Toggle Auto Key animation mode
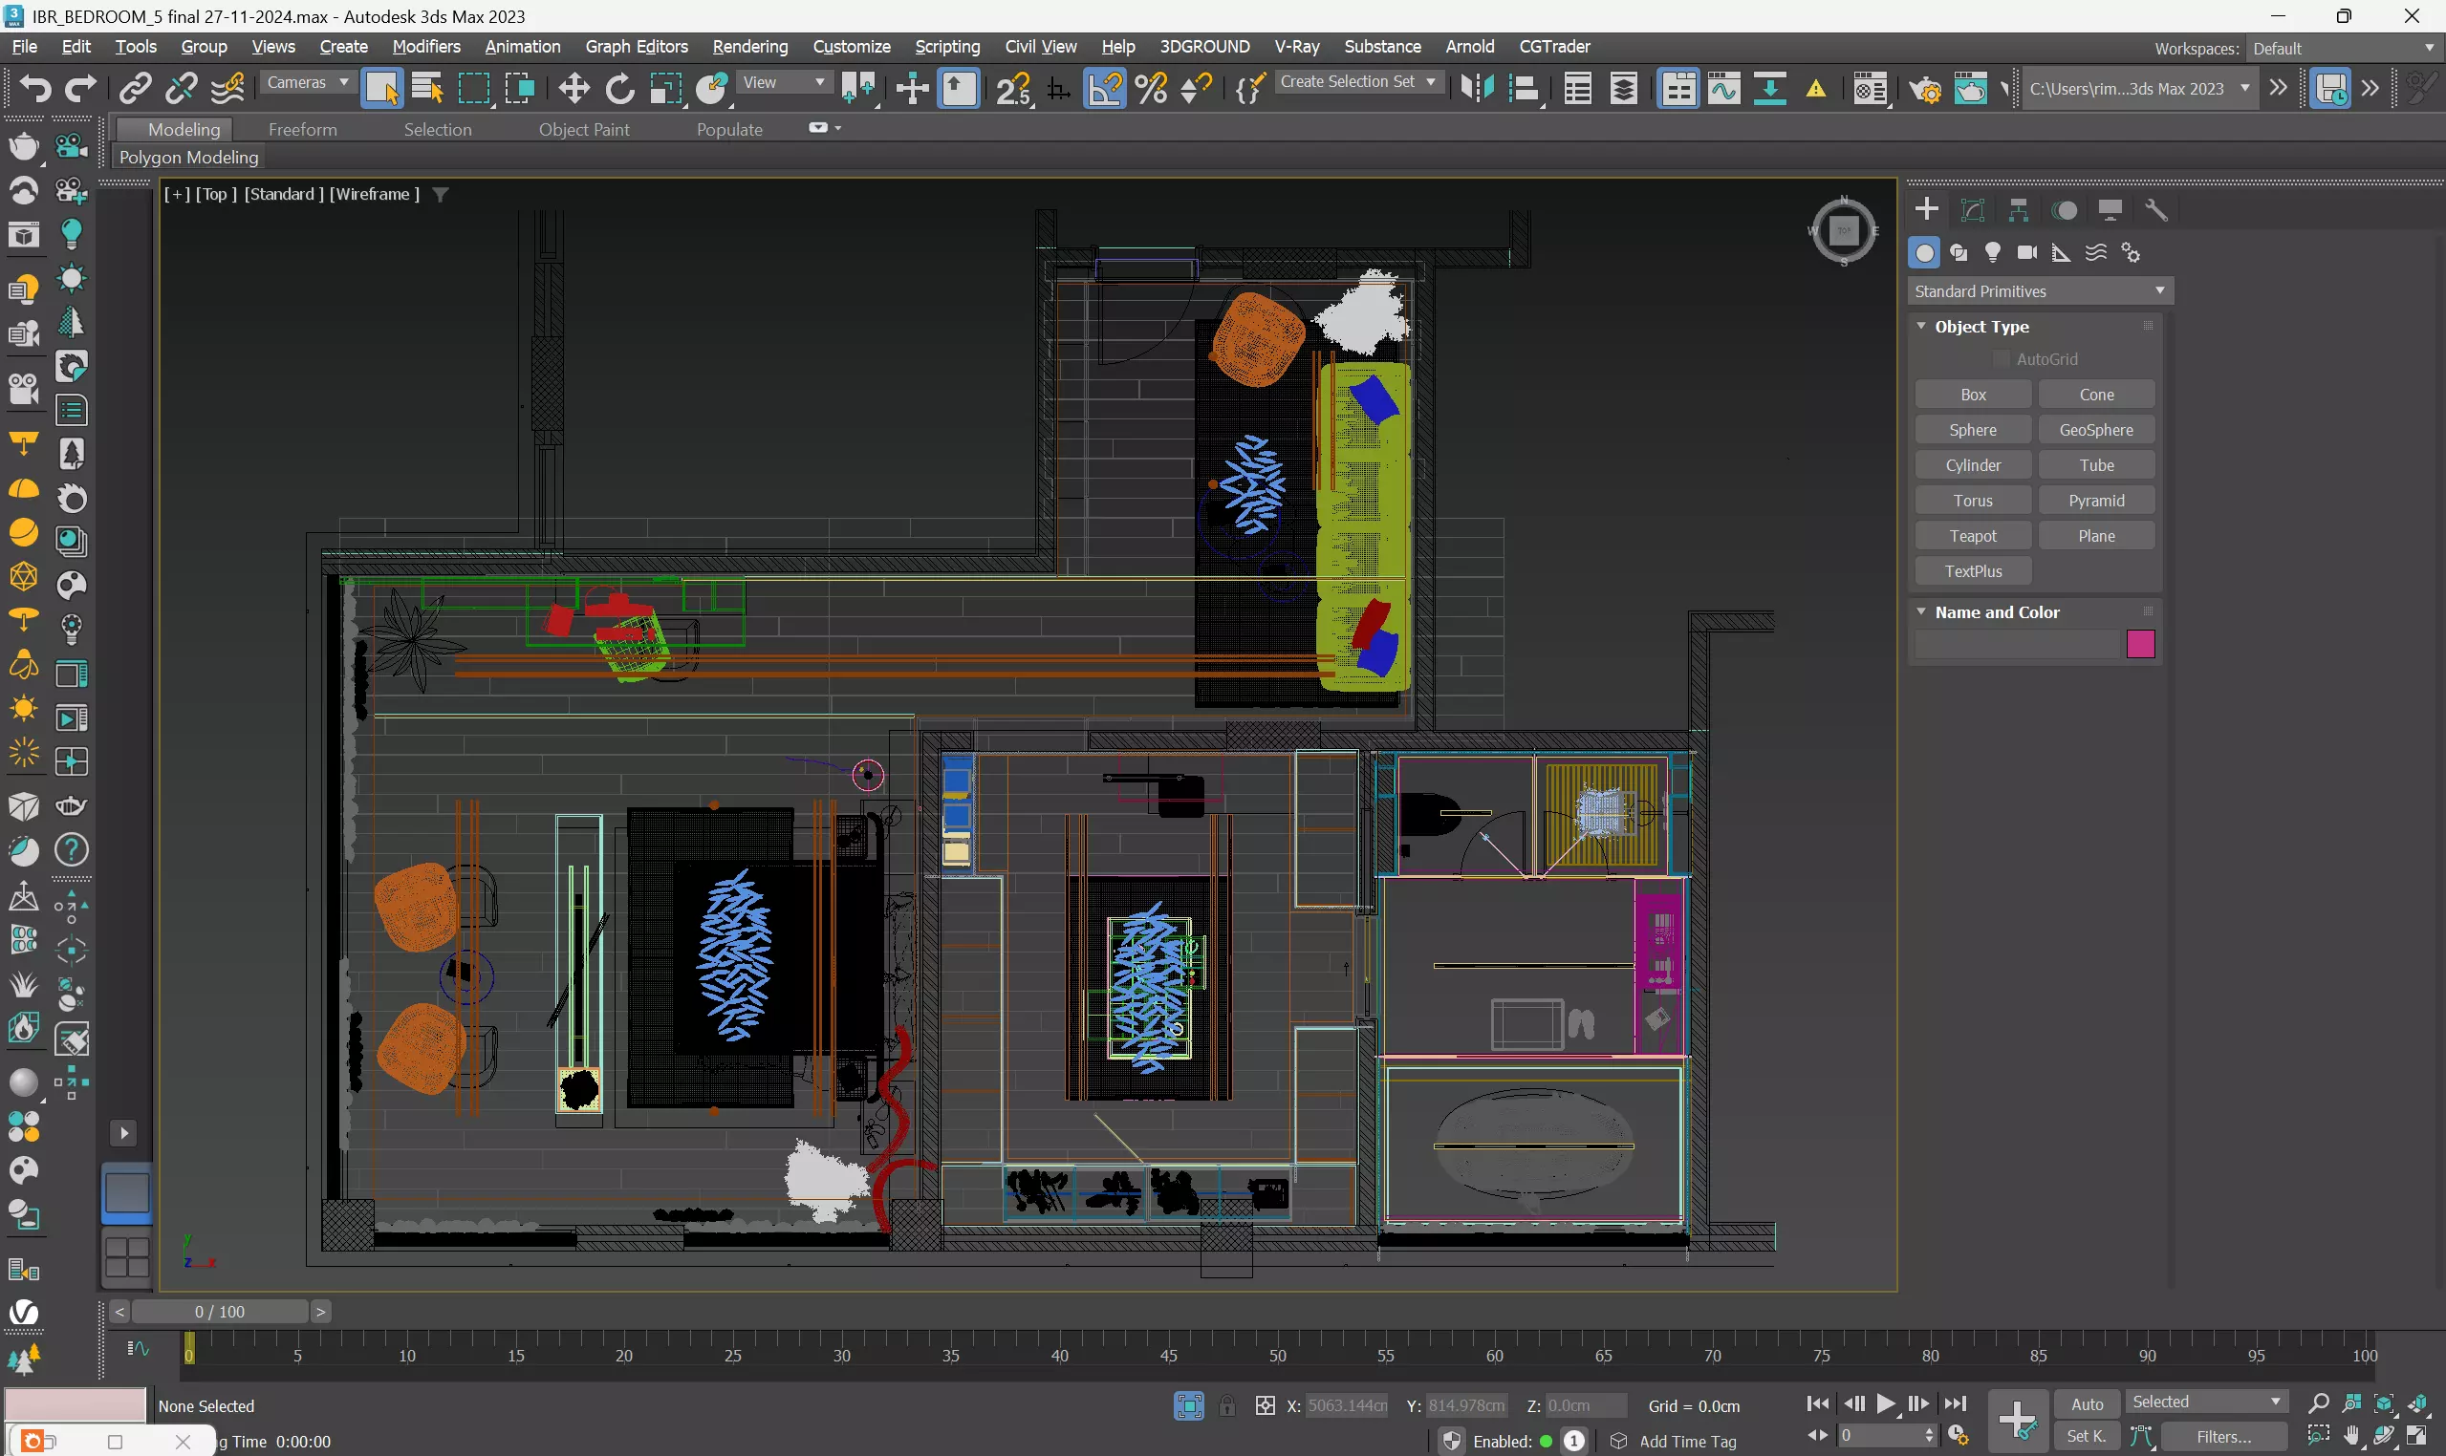This screenshot has height=1456, width=2446. [2087, 1404]
